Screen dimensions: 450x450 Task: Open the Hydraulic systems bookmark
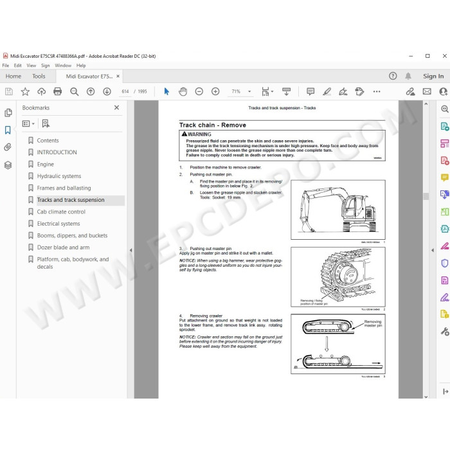(x=59, y=176)
